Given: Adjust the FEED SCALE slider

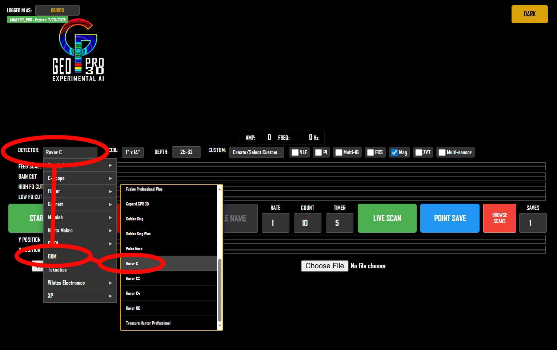Looking at the screenshot, I should tap(331, 166).
